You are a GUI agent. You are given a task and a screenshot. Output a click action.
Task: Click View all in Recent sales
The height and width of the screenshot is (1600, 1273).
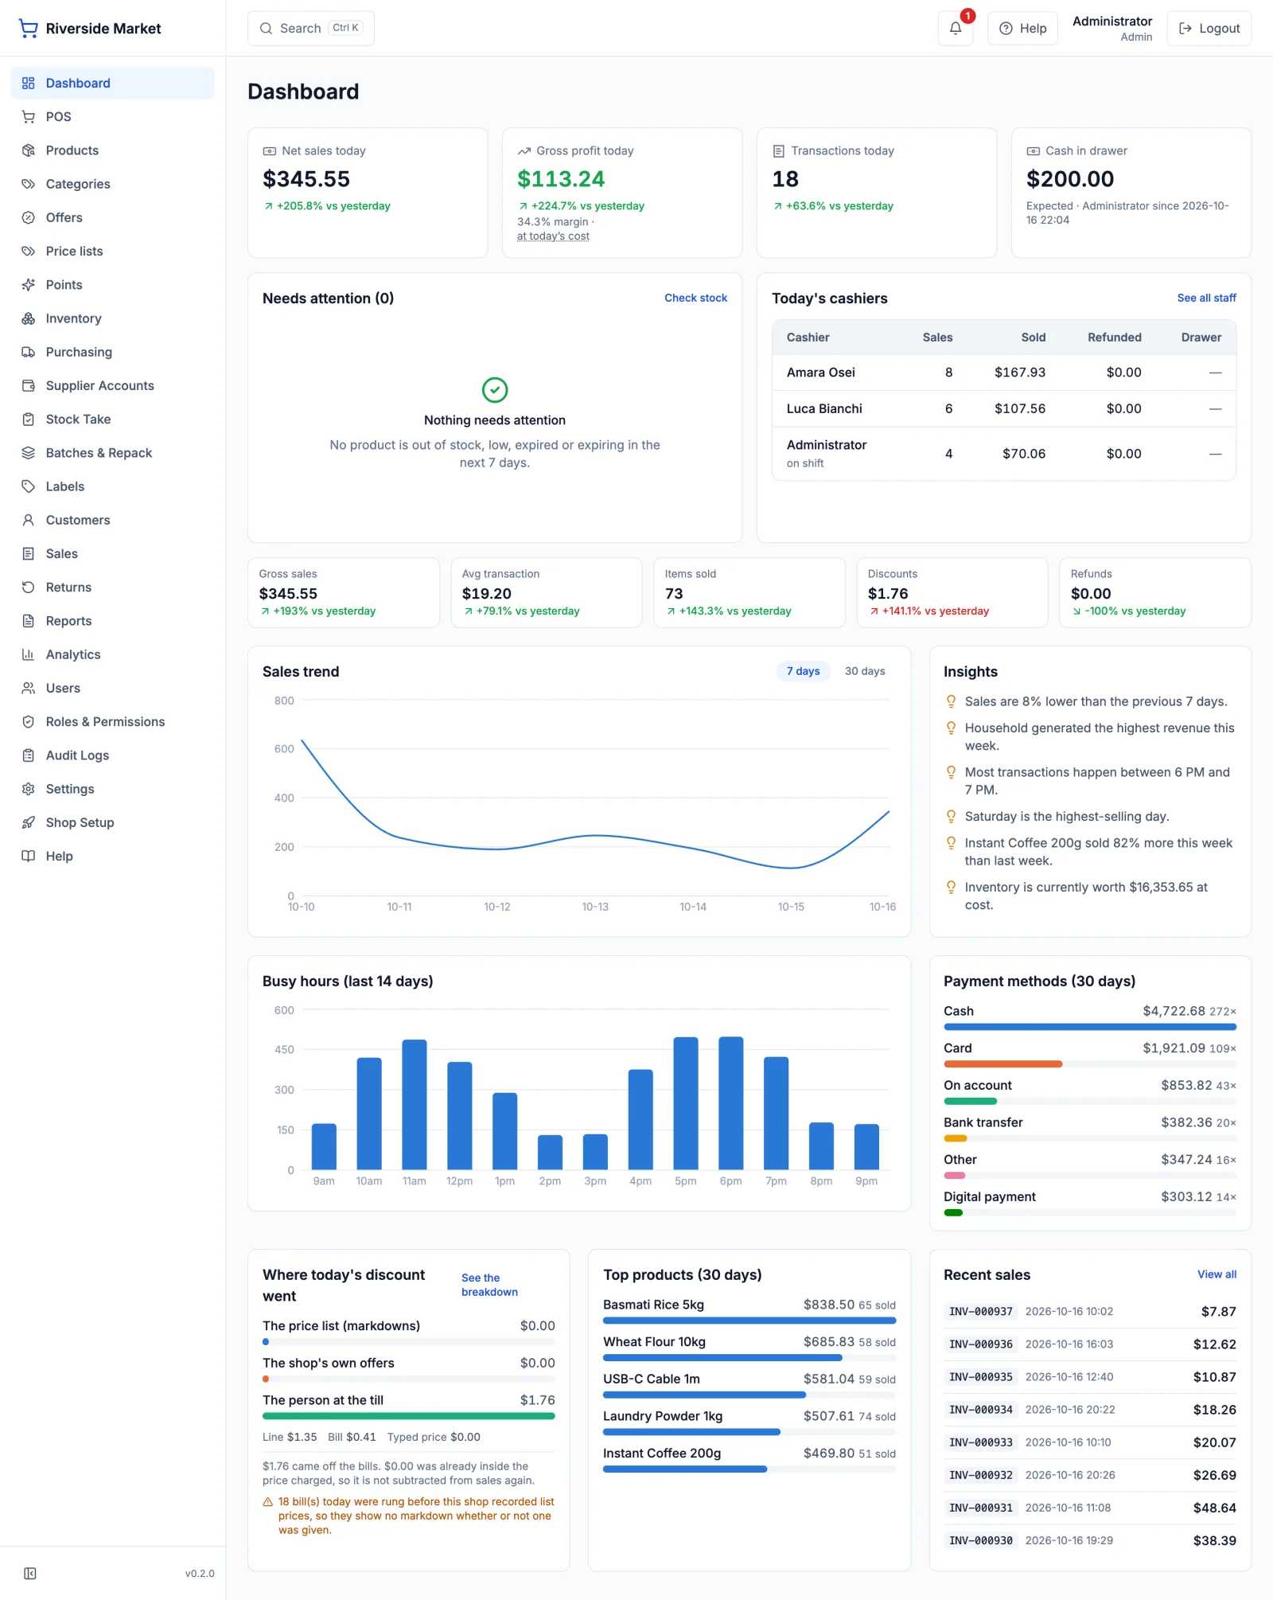tap(1217, 1274)
